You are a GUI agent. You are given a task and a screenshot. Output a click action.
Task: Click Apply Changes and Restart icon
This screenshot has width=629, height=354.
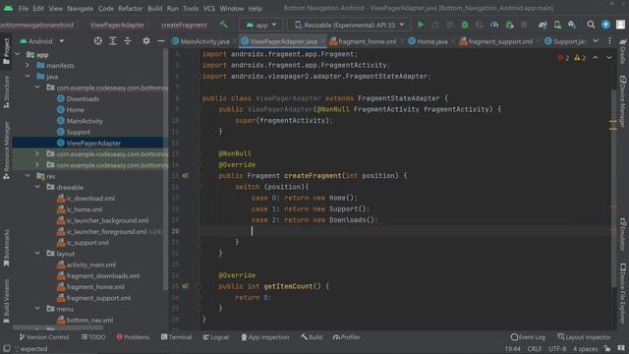[x=434, y=25]
